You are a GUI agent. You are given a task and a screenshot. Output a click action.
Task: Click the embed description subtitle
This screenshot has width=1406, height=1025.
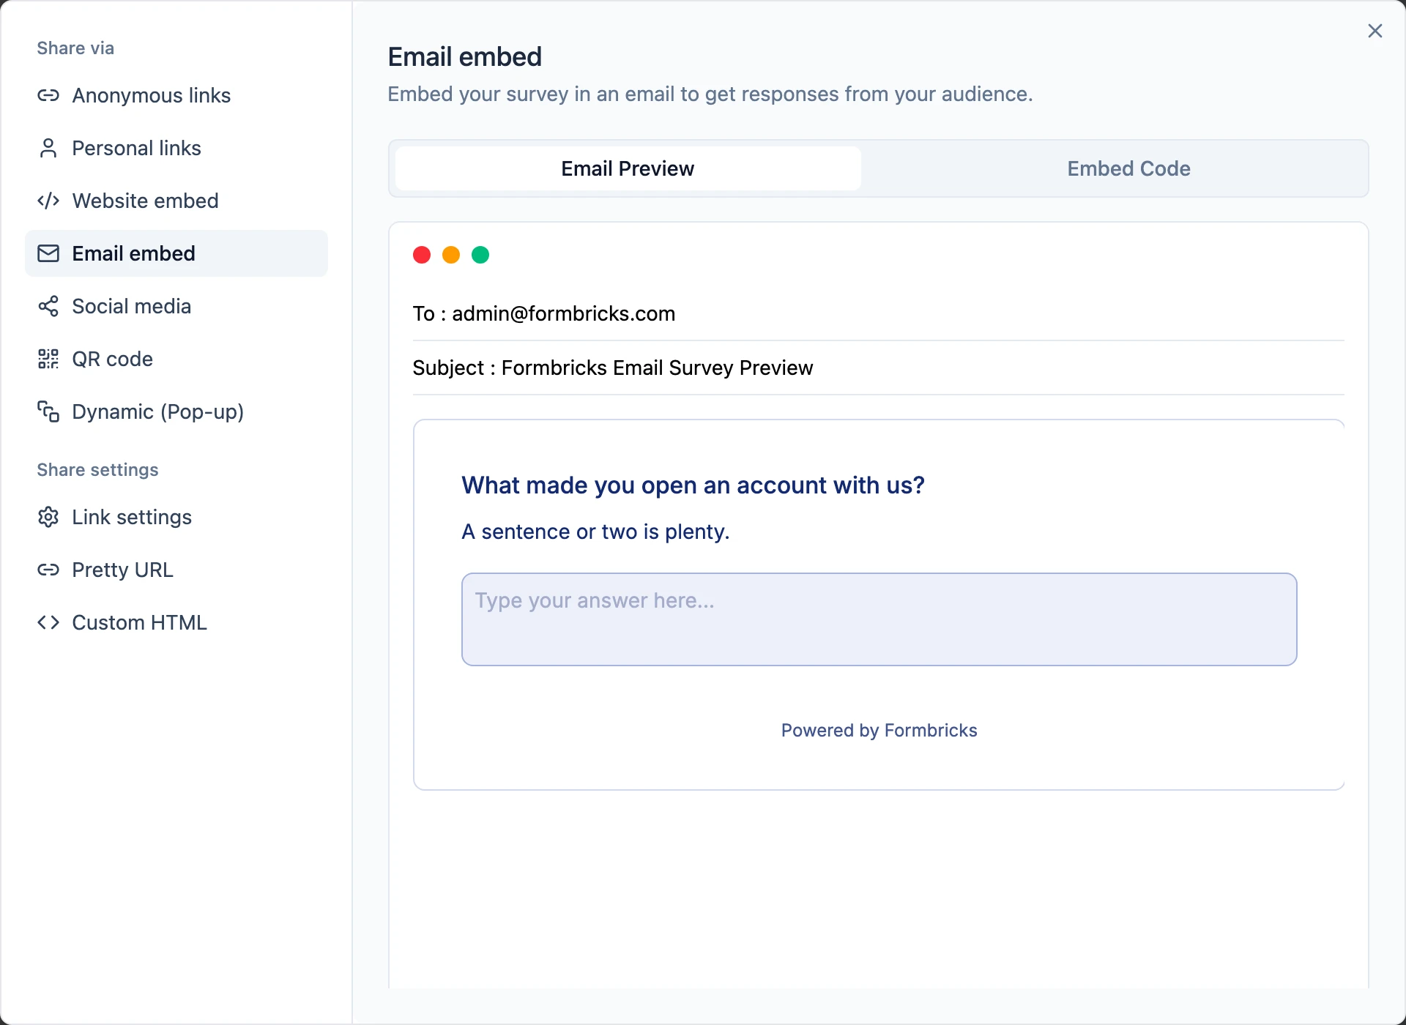point(710,94)
